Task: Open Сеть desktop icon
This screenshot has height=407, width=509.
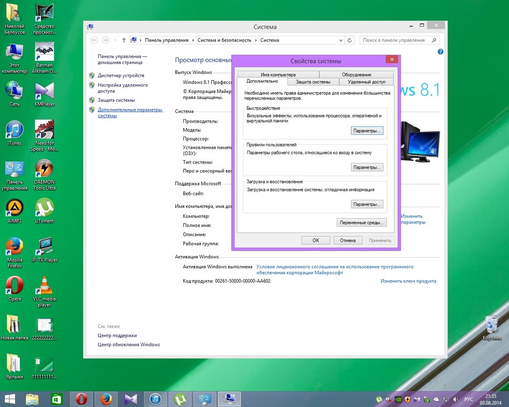Action: pyautogui.click(x=14, y=94)
